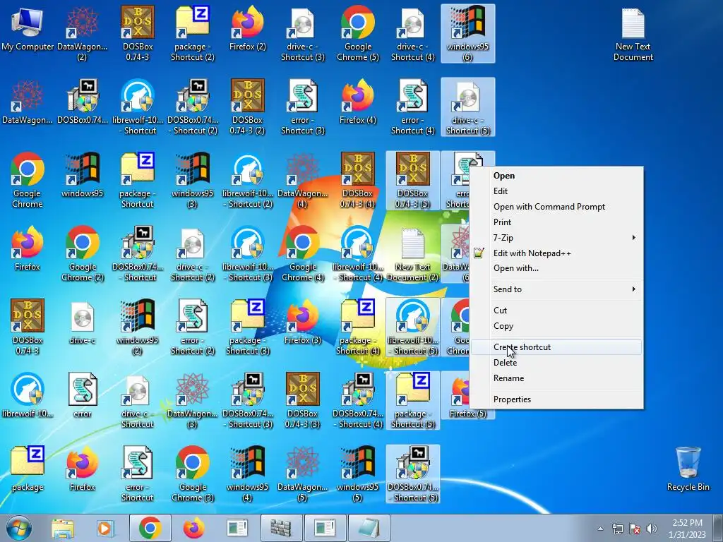Choose Edit in the context menu

coord(556,191)
